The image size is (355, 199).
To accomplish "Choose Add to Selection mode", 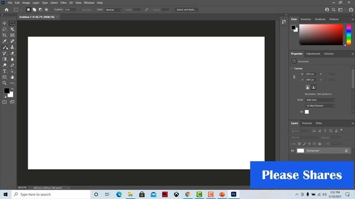I will click(x=34, y=10).
